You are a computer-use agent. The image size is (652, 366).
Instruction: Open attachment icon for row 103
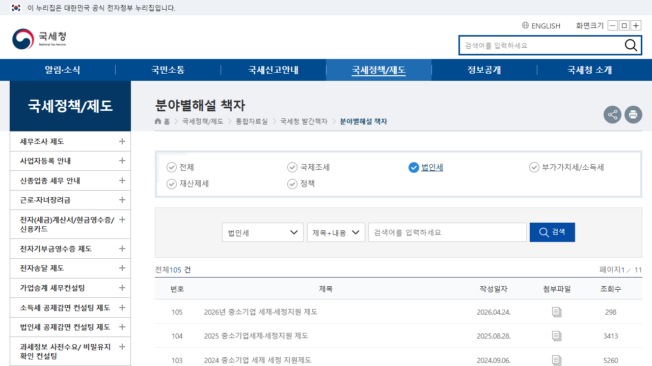pyautogui.click(x=557, y=360)
